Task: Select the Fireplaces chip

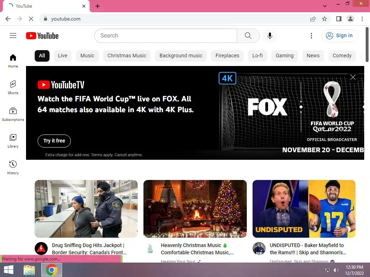Action: pos(227,56)
